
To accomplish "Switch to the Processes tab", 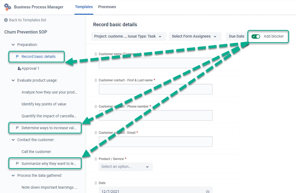I will pyautogui.click(x=107, y=7).
